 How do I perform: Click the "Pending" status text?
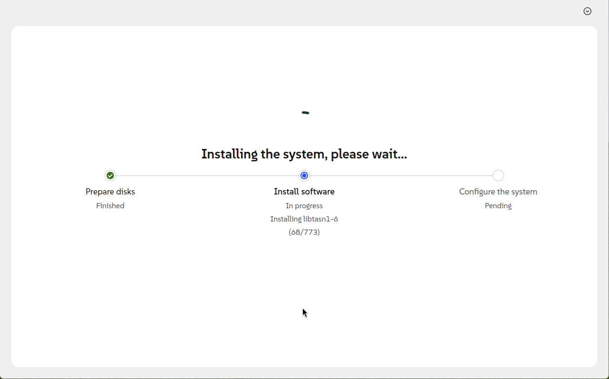(498, 206)
